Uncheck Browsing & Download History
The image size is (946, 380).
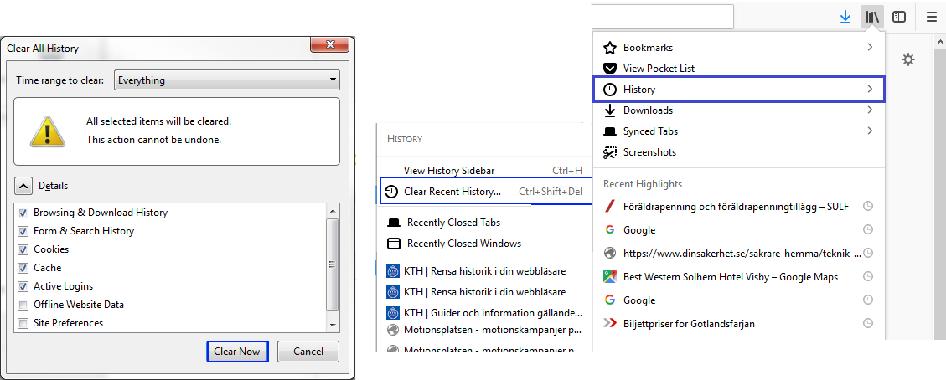23,213
